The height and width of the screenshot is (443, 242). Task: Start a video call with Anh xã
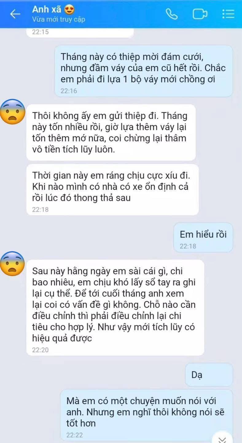tap(200, 14)
